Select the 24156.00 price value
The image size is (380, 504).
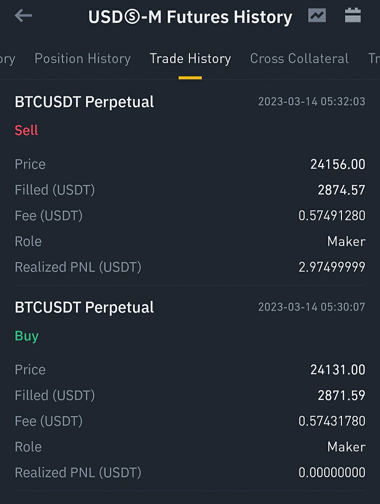tap(337, 164)
